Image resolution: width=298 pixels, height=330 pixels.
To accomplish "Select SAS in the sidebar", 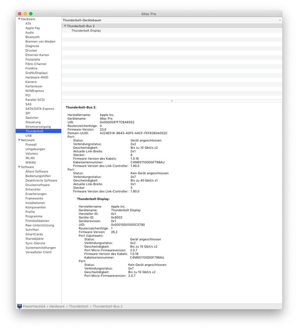I will (x=28, y=104).
